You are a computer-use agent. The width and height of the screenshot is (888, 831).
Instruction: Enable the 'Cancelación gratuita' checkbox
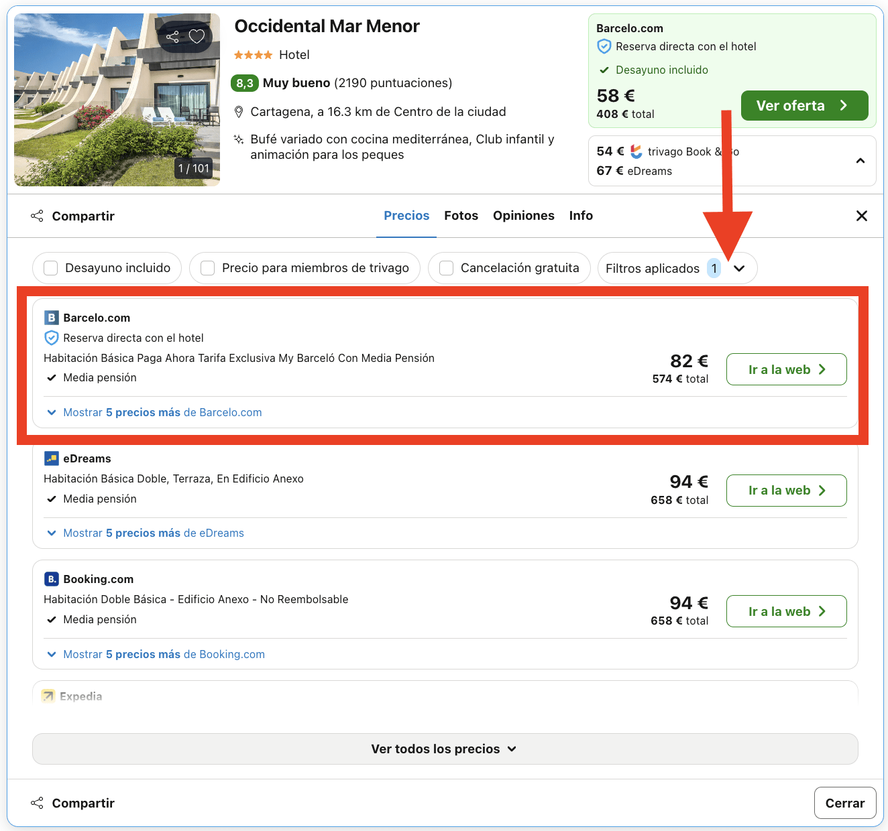[x=446, y=267]
